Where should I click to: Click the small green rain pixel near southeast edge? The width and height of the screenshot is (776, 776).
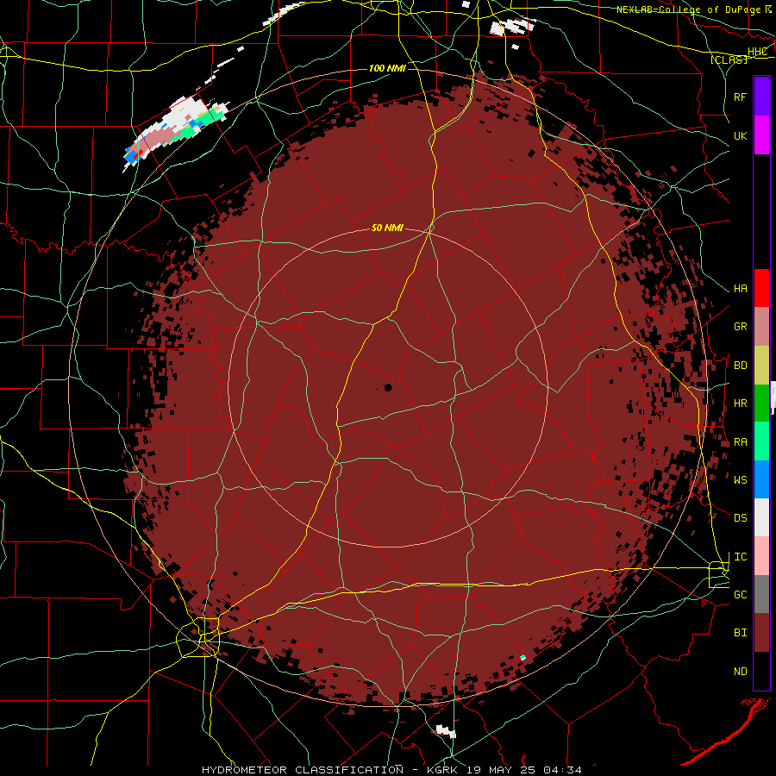coord(523,657)
